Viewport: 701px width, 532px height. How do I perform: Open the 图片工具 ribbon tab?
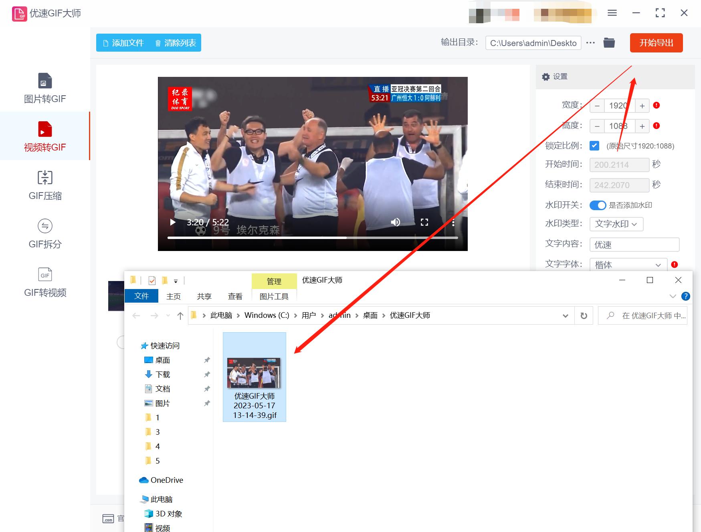tap(274, 296)
